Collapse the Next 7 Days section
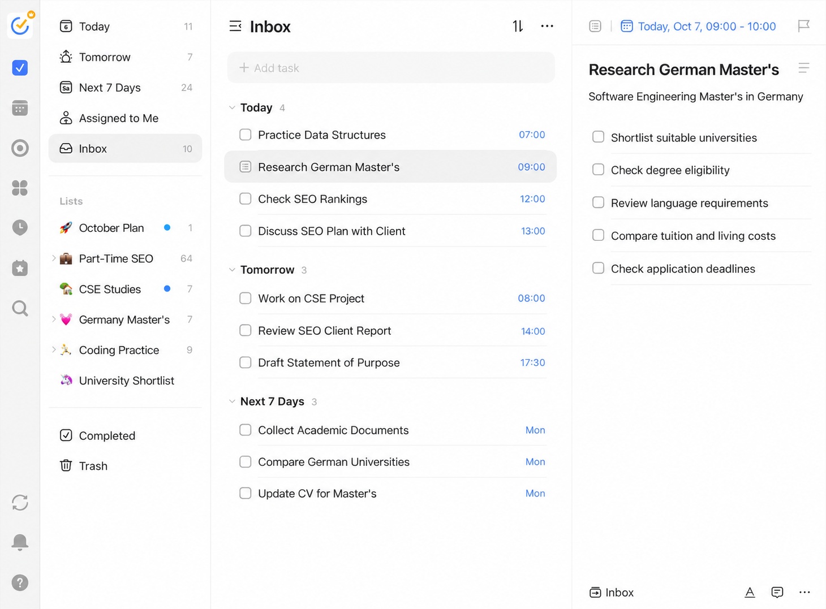826x609 pixels. 232,401
